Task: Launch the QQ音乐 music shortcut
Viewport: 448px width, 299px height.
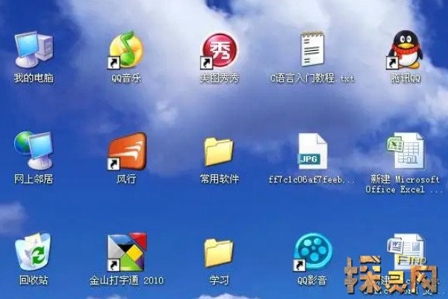Action: pos(125,49)
